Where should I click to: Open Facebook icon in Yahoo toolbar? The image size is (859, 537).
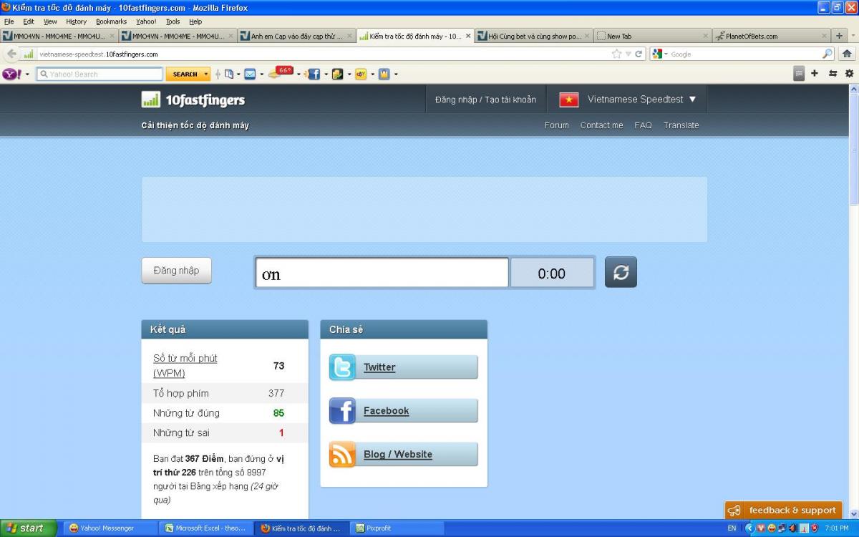(x=314, y=74)
